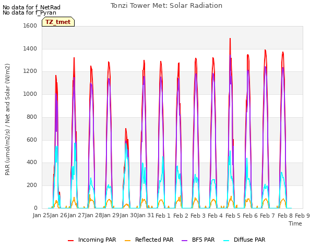334x250 pixels.
Task: Click the chart title Tonzi Tower Met
Action: pos(166,6)
